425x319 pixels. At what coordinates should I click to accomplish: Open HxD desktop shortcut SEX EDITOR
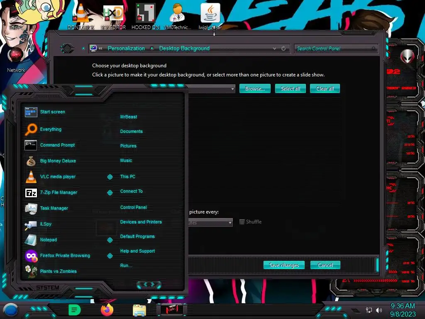click(113, 17)
